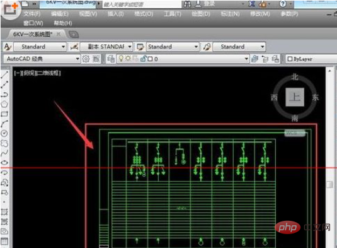Open the Text Style manager icon

pyautogui.click(x=8, y=47)
